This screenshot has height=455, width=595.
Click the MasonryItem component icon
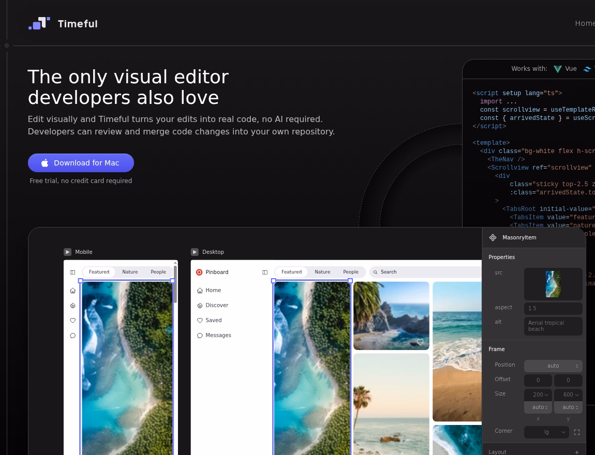tap(493, 238)
